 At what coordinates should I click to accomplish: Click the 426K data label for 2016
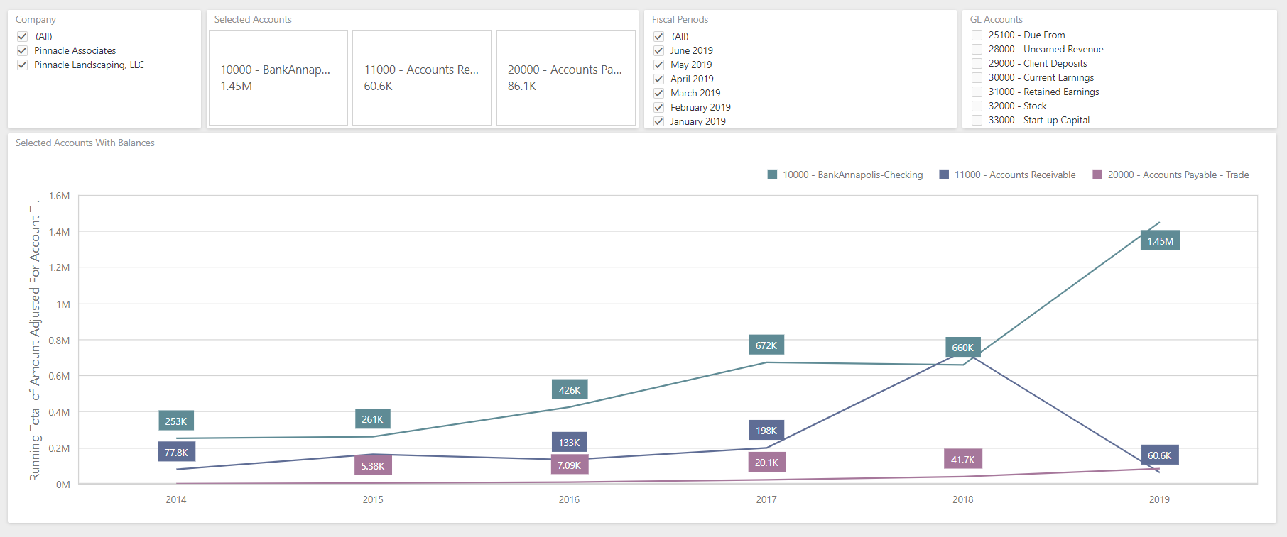pyautogui.click(x=570, y=390)
